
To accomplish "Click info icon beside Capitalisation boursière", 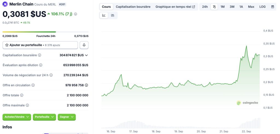I will [40, 55].
